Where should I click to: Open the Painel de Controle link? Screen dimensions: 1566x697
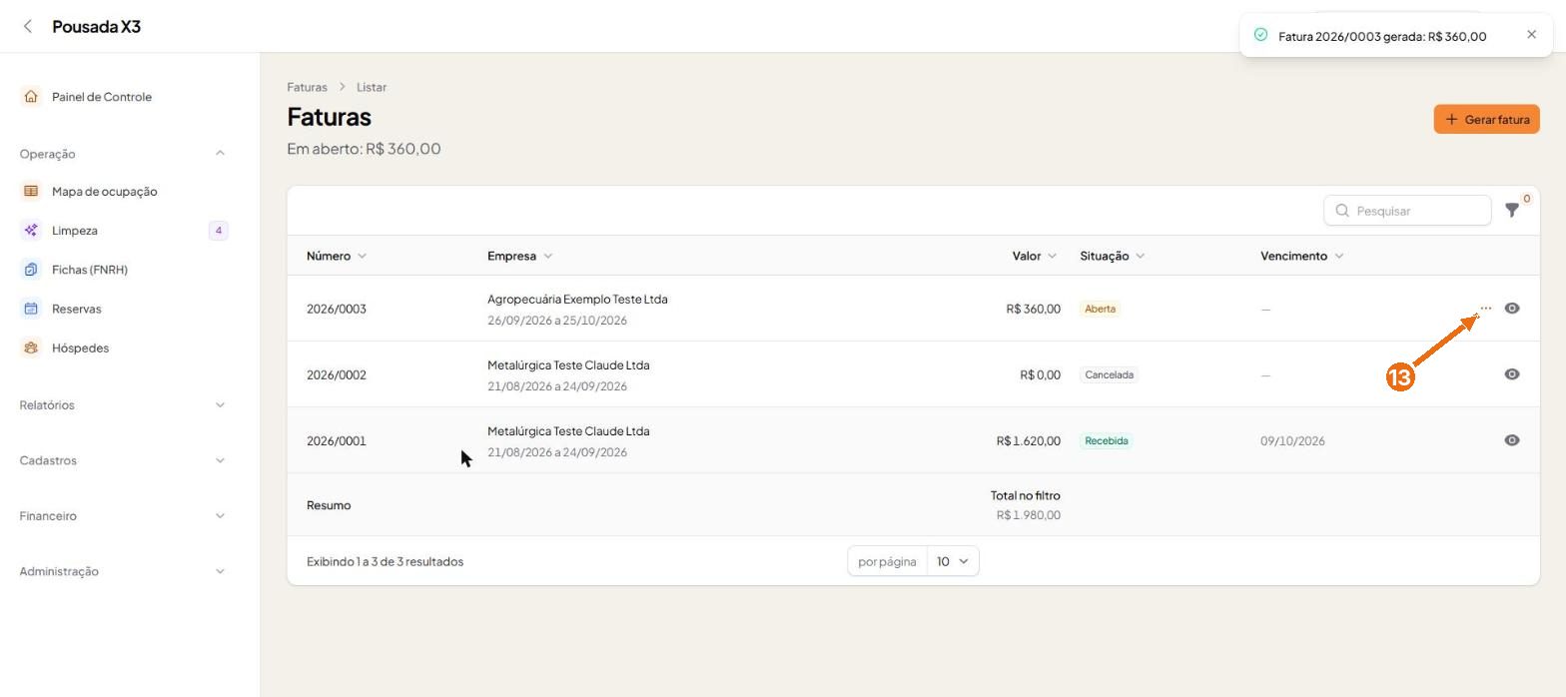pyautogui.click(x=102, y=97)
